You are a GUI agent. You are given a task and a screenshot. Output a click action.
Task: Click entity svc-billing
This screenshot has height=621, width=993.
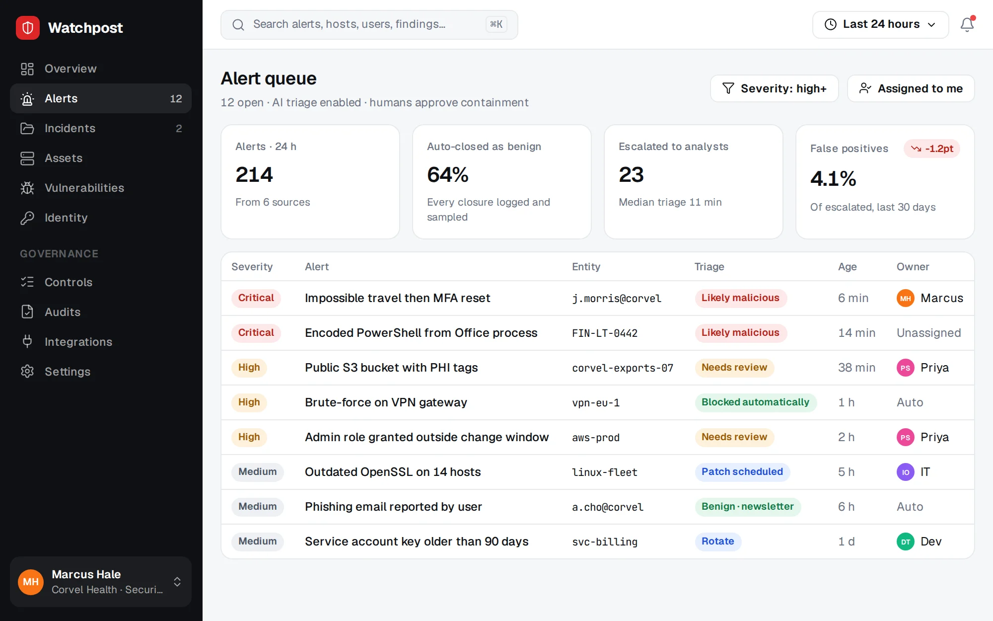605,542
